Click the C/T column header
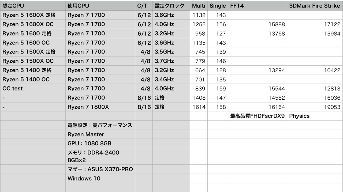This screenshot has width=343, height=192. [x=144, y=6]
